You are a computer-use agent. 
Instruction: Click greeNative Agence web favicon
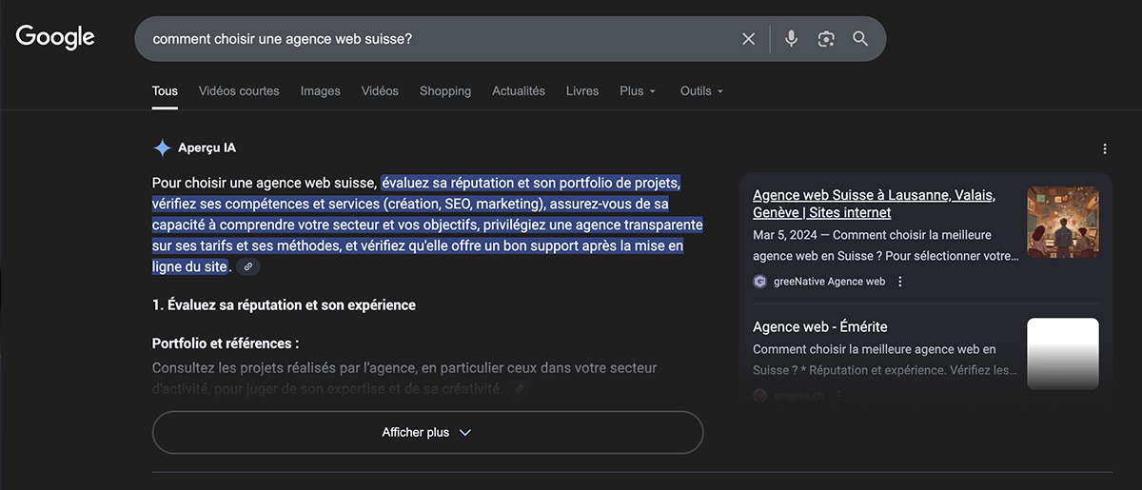point(760,282)
